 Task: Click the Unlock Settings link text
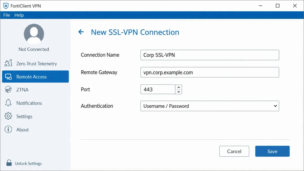point(28,163)
